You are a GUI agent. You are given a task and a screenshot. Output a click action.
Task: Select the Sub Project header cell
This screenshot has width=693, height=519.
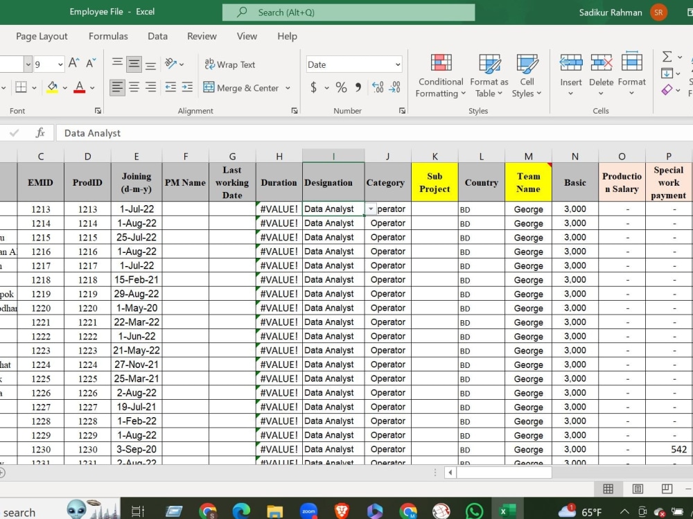click(435, 182)
